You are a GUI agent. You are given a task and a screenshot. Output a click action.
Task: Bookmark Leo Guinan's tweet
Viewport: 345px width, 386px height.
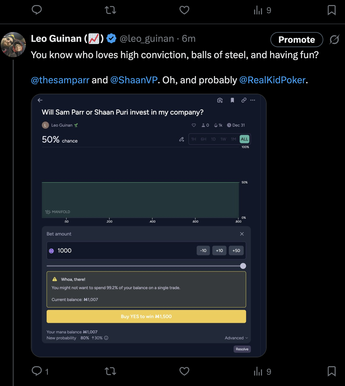pyautogui.click(x=331, y=371)
